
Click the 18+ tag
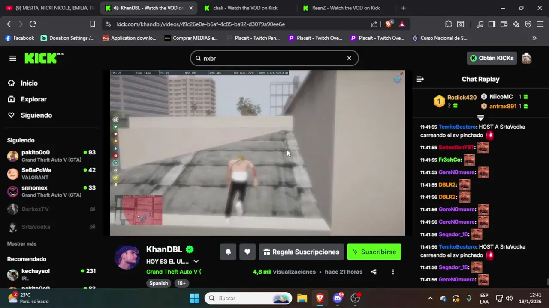182,283
